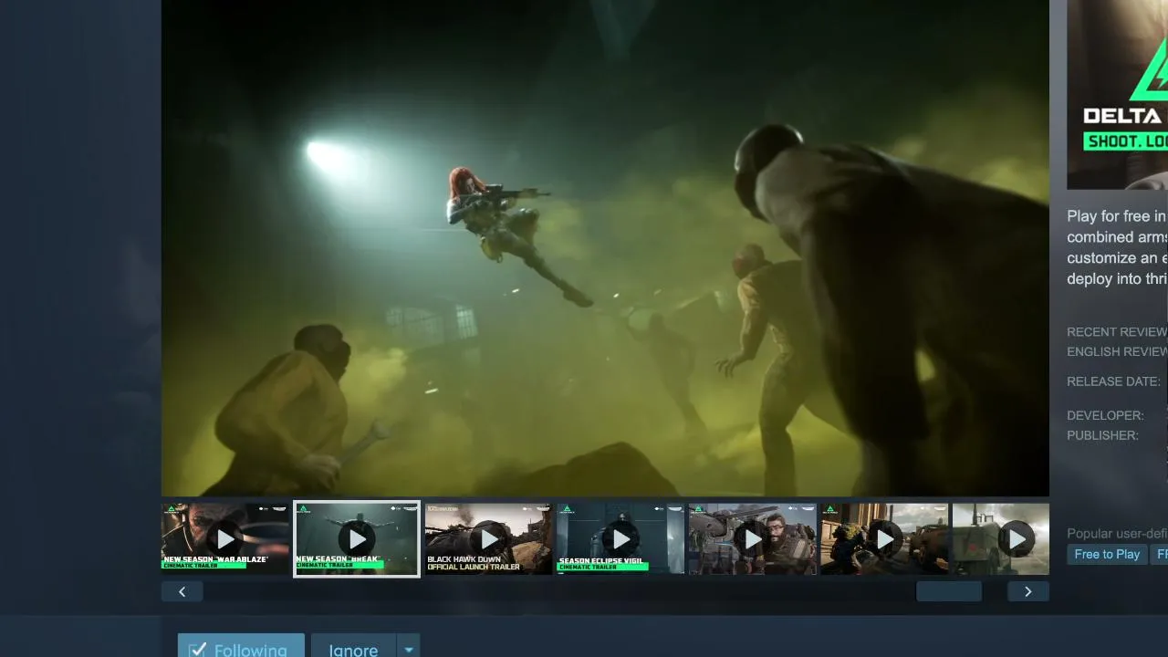Viewport: 1168px width, 657px height.
Task: Select the 'Break' new season trailer thumbnail
Action: pos(357,539)
